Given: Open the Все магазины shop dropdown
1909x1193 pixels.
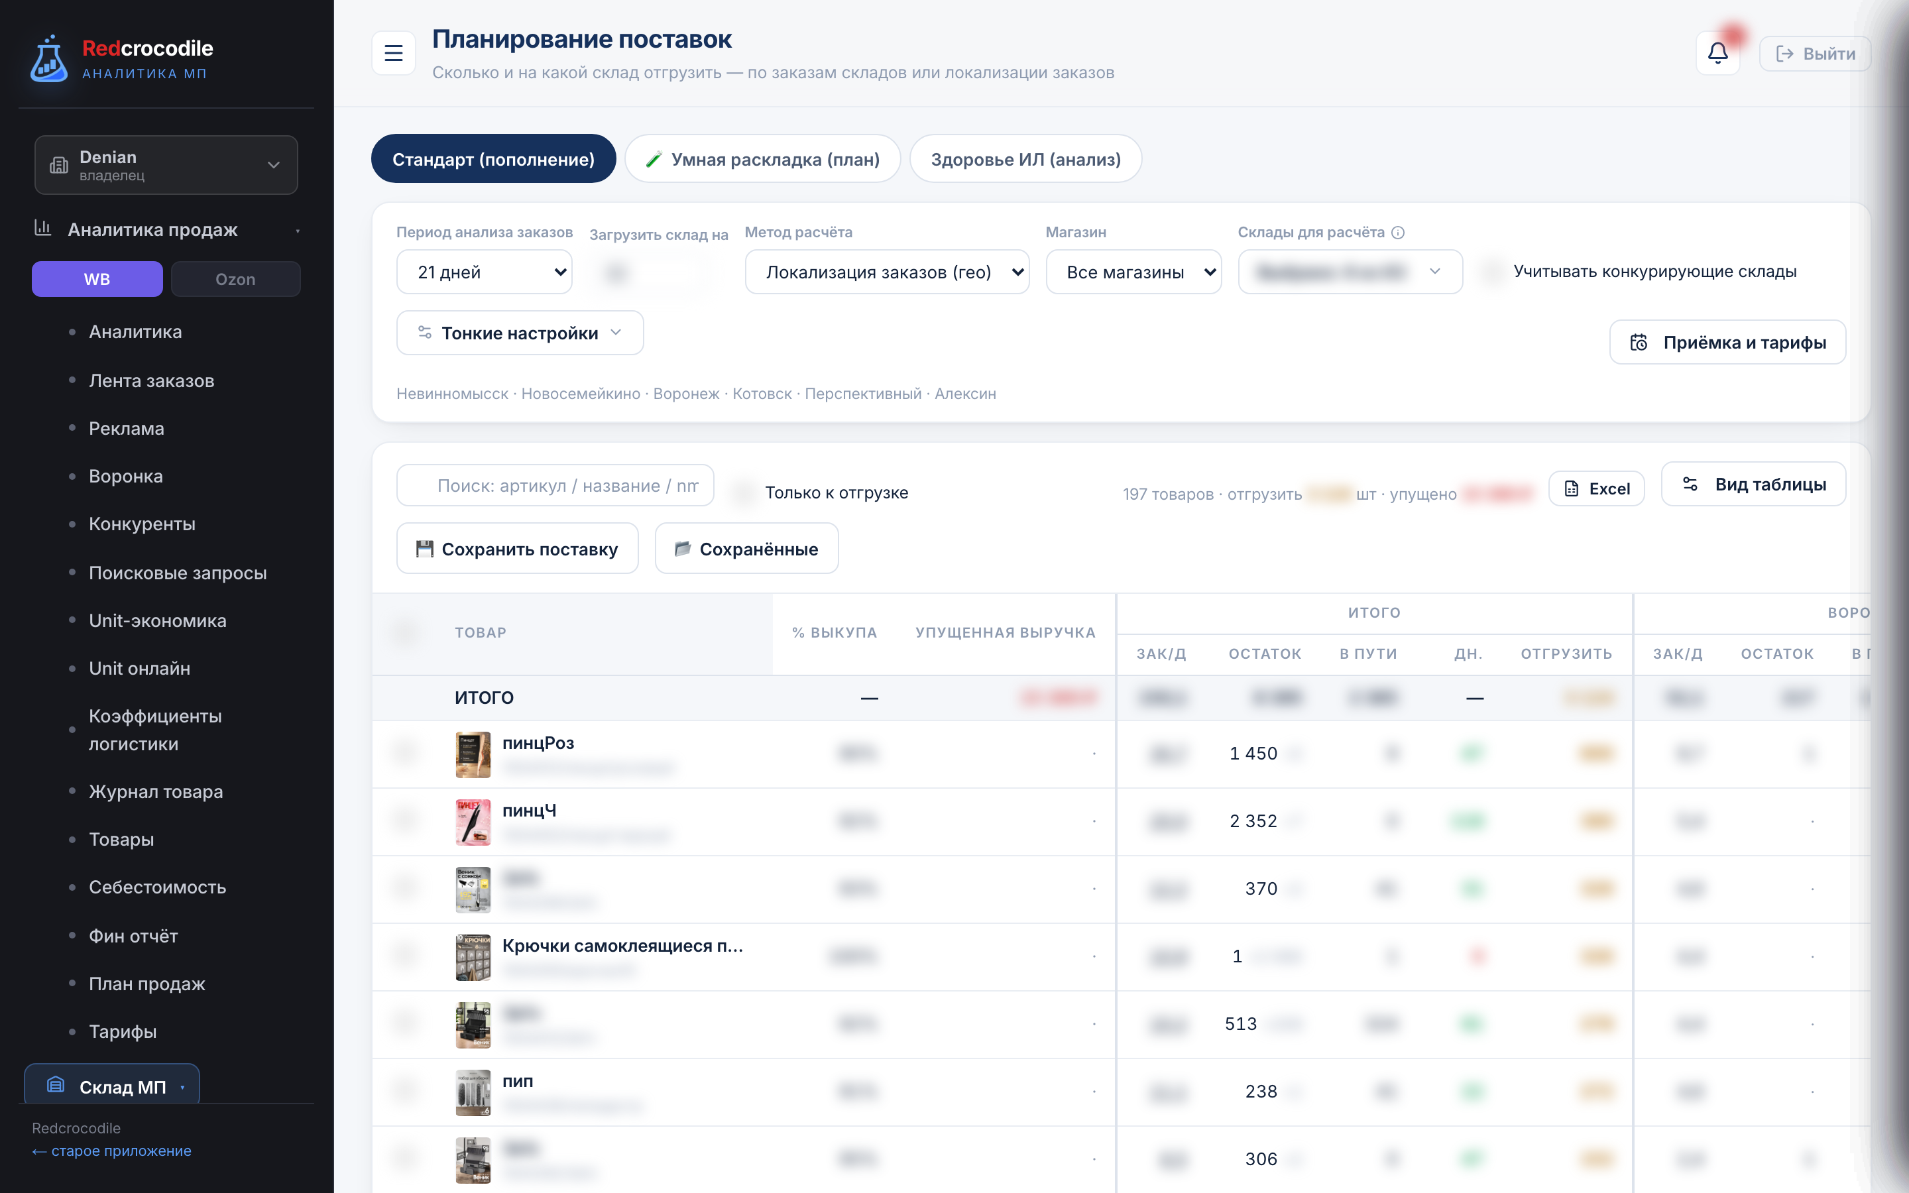Looking at the screenshot, I should coord(1133,272).
